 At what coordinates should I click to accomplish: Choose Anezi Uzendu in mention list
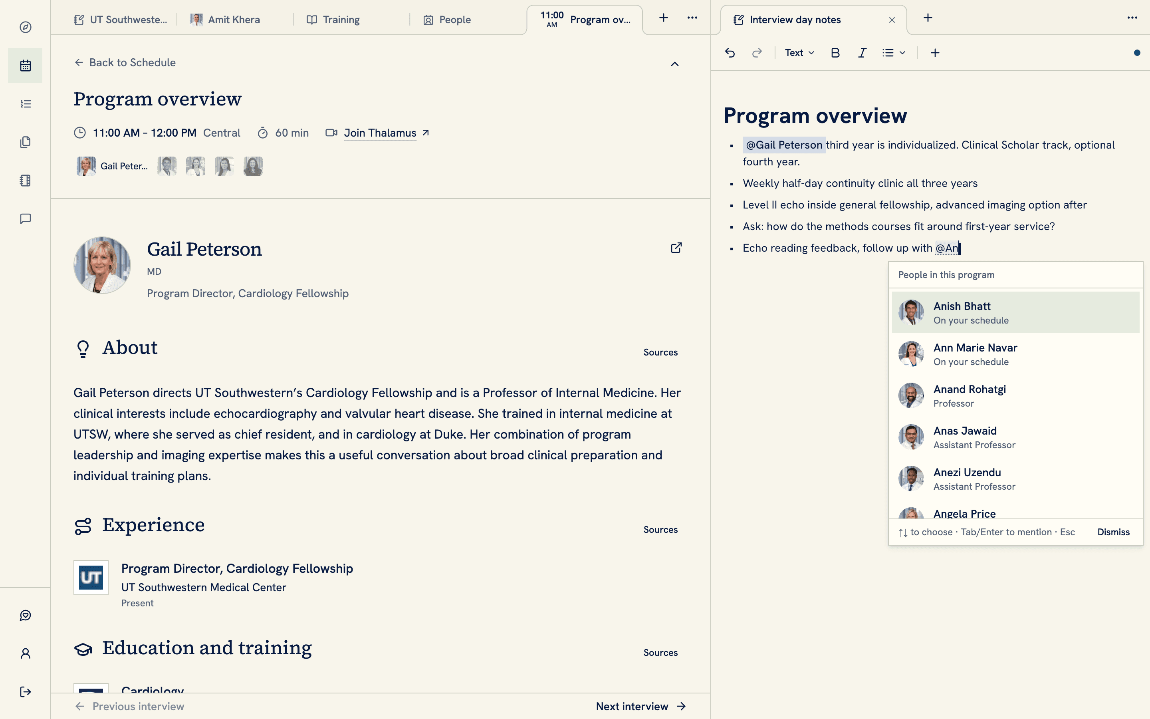point(1015,479)
